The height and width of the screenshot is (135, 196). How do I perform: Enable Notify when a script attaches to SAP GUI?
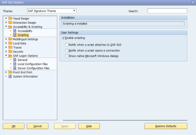pyautogui.click(x=67, y=45)
